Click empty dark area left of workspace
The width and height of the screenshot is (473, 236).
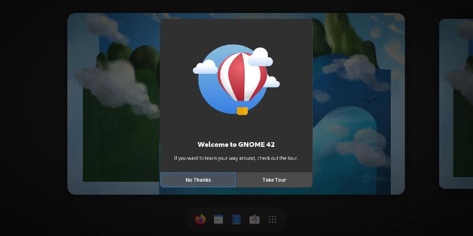pos(33,118)
